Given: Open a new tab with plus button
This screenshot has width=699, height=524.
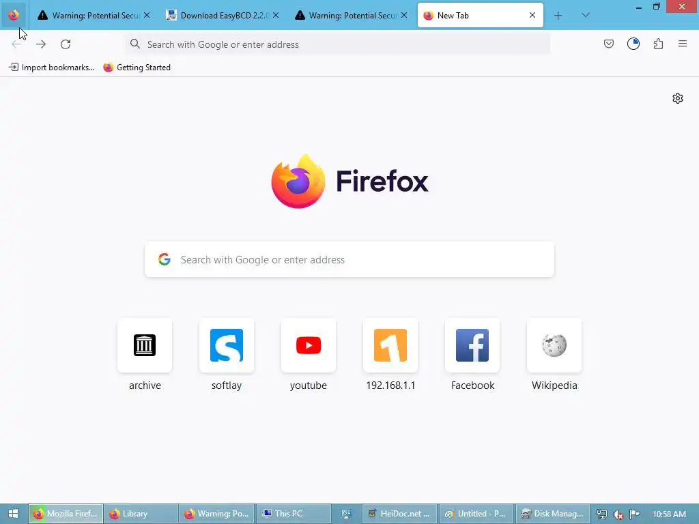Looking at the screenshot, I should (558, 16).
